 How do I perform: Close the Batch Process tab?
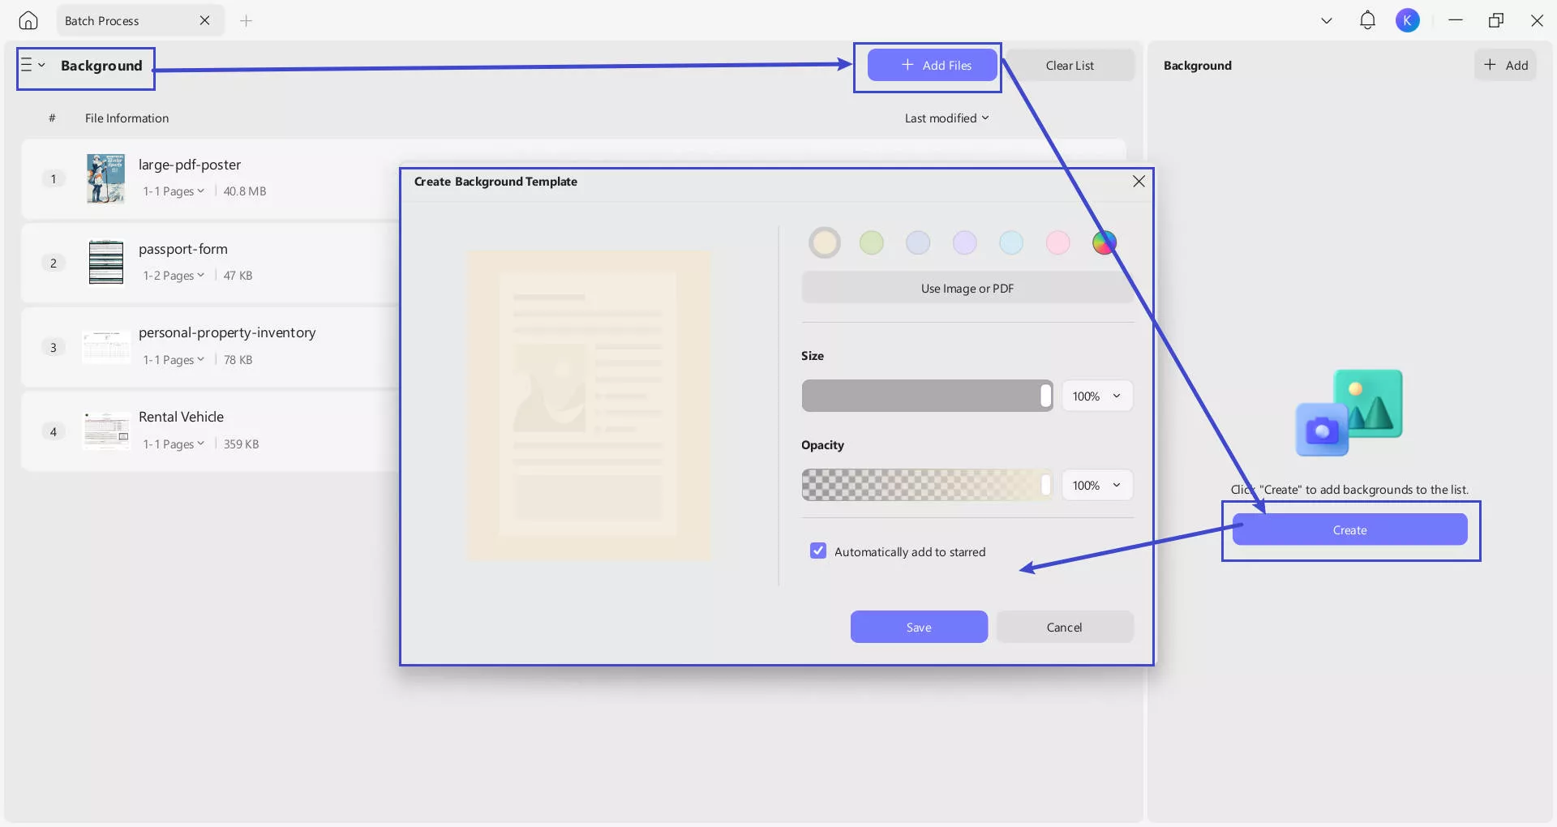click(x=204, y=20)
